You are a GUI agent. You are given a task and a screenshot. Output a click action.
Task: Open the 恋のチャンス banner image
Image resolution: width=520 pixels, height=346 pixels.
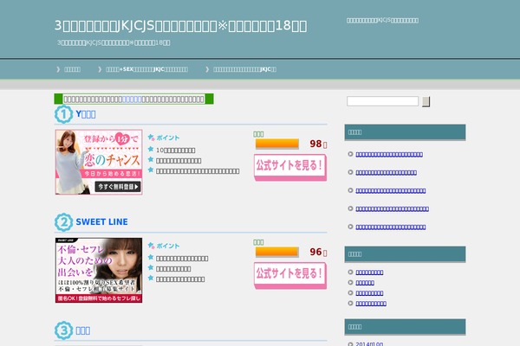99,162
